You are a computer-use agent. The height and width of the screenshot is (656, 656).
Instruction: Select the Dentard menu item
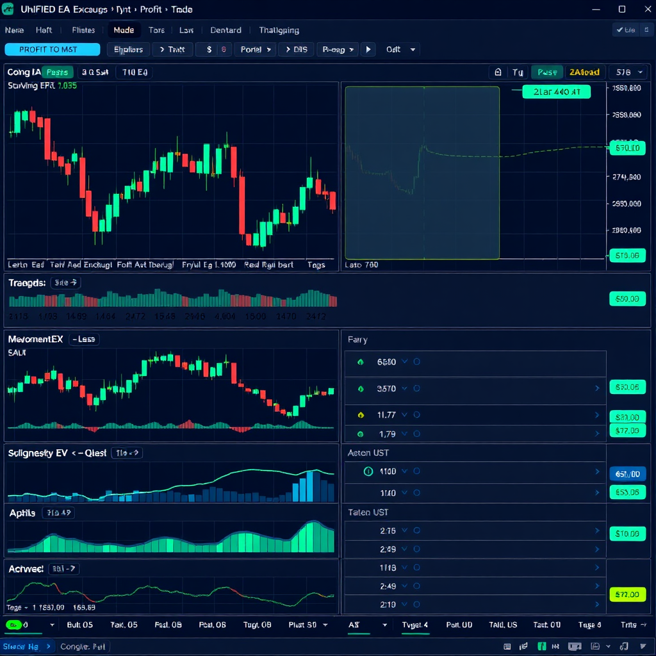click(x=225, y=29)
